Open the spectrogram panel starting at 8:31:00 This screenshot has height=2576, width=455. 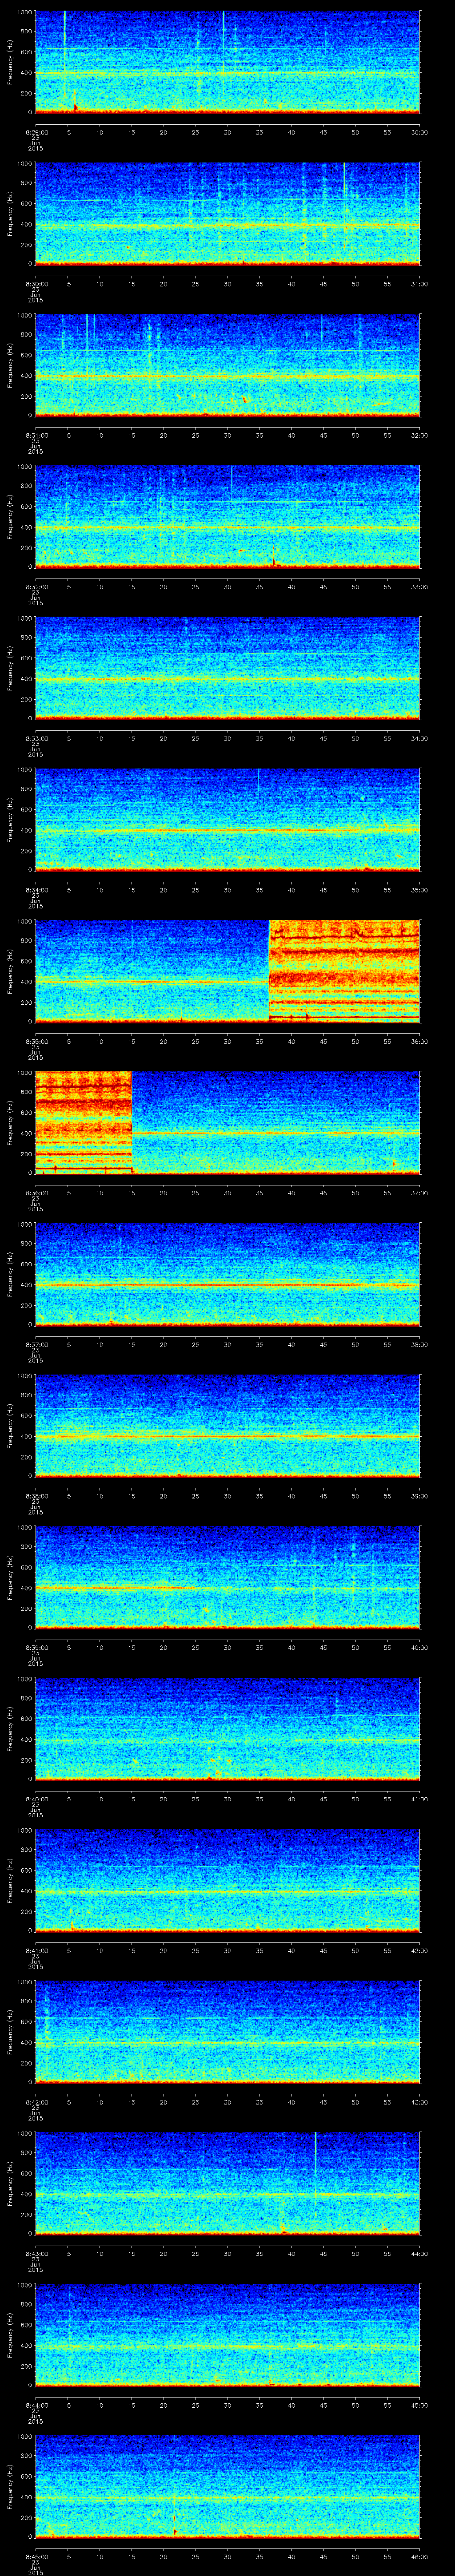point(227,365)
